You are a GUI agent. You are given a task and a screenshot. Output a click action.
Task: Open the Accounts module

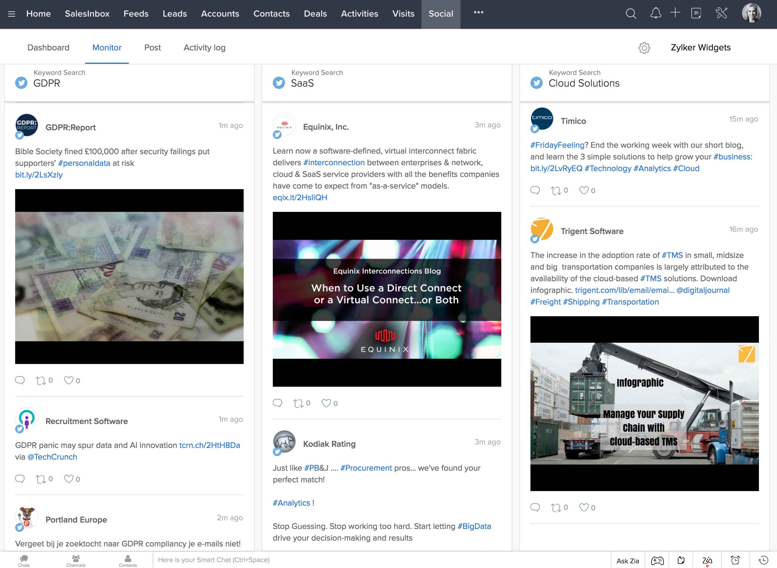(x=220, y=14)
